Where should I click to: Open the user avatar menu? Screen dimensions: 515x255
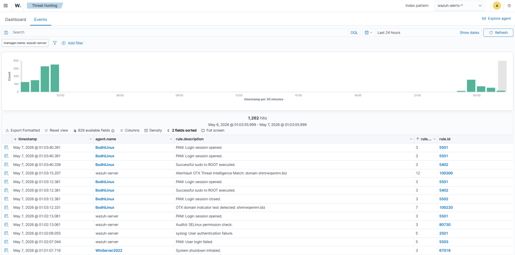pos(497,6)
